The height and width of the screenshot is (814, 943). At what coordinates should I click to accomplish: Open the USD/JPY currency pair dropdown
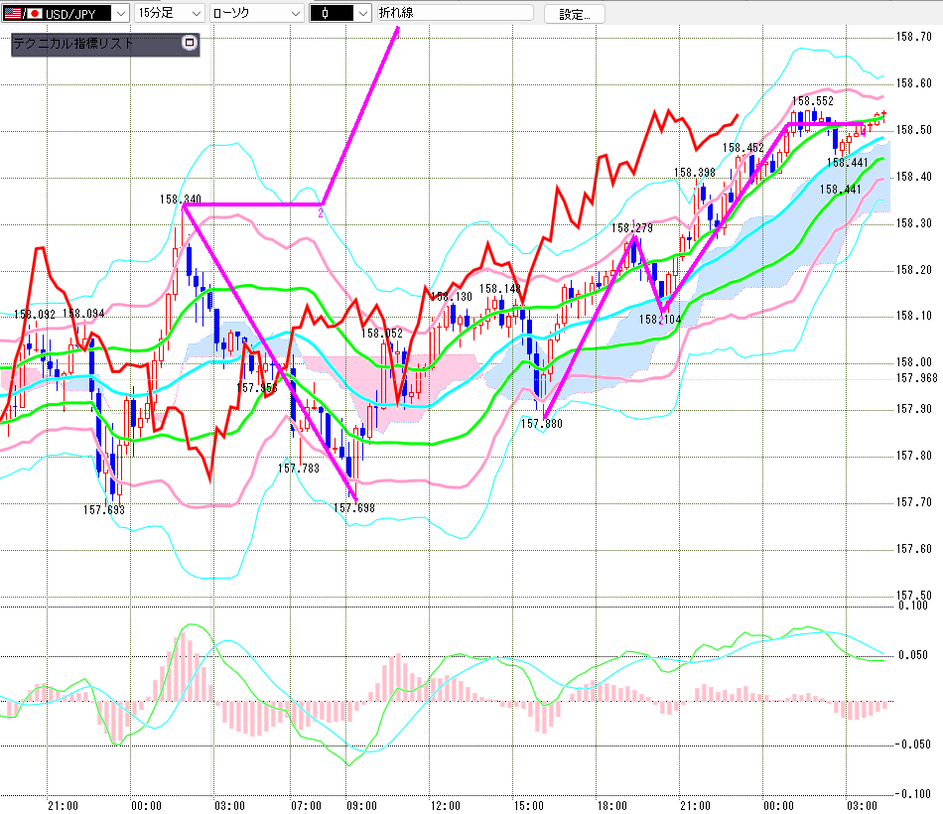66,13
